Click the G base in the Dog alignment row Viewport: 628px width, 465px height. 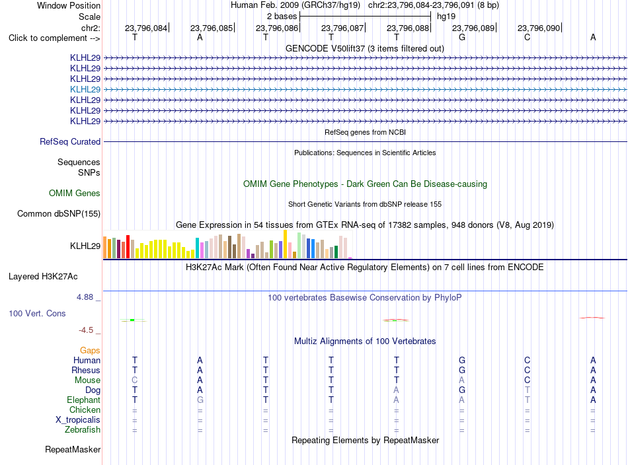click(x=462, y=390)
